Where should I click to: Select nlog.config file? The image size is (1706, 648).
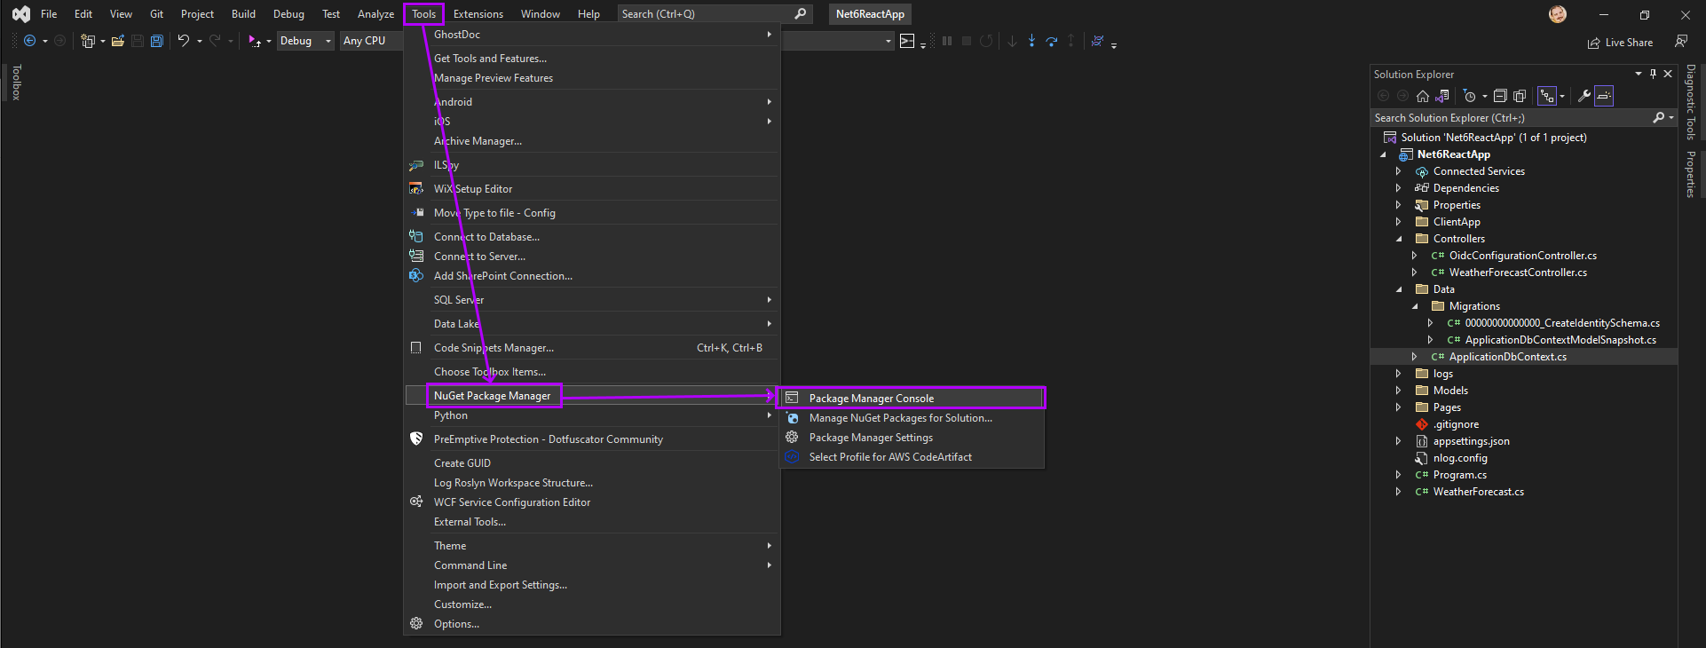pos(1459,458)
